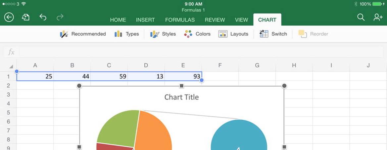Select row 3 header
The width and height of the screenshot is (387, 150).
[8, 95]
